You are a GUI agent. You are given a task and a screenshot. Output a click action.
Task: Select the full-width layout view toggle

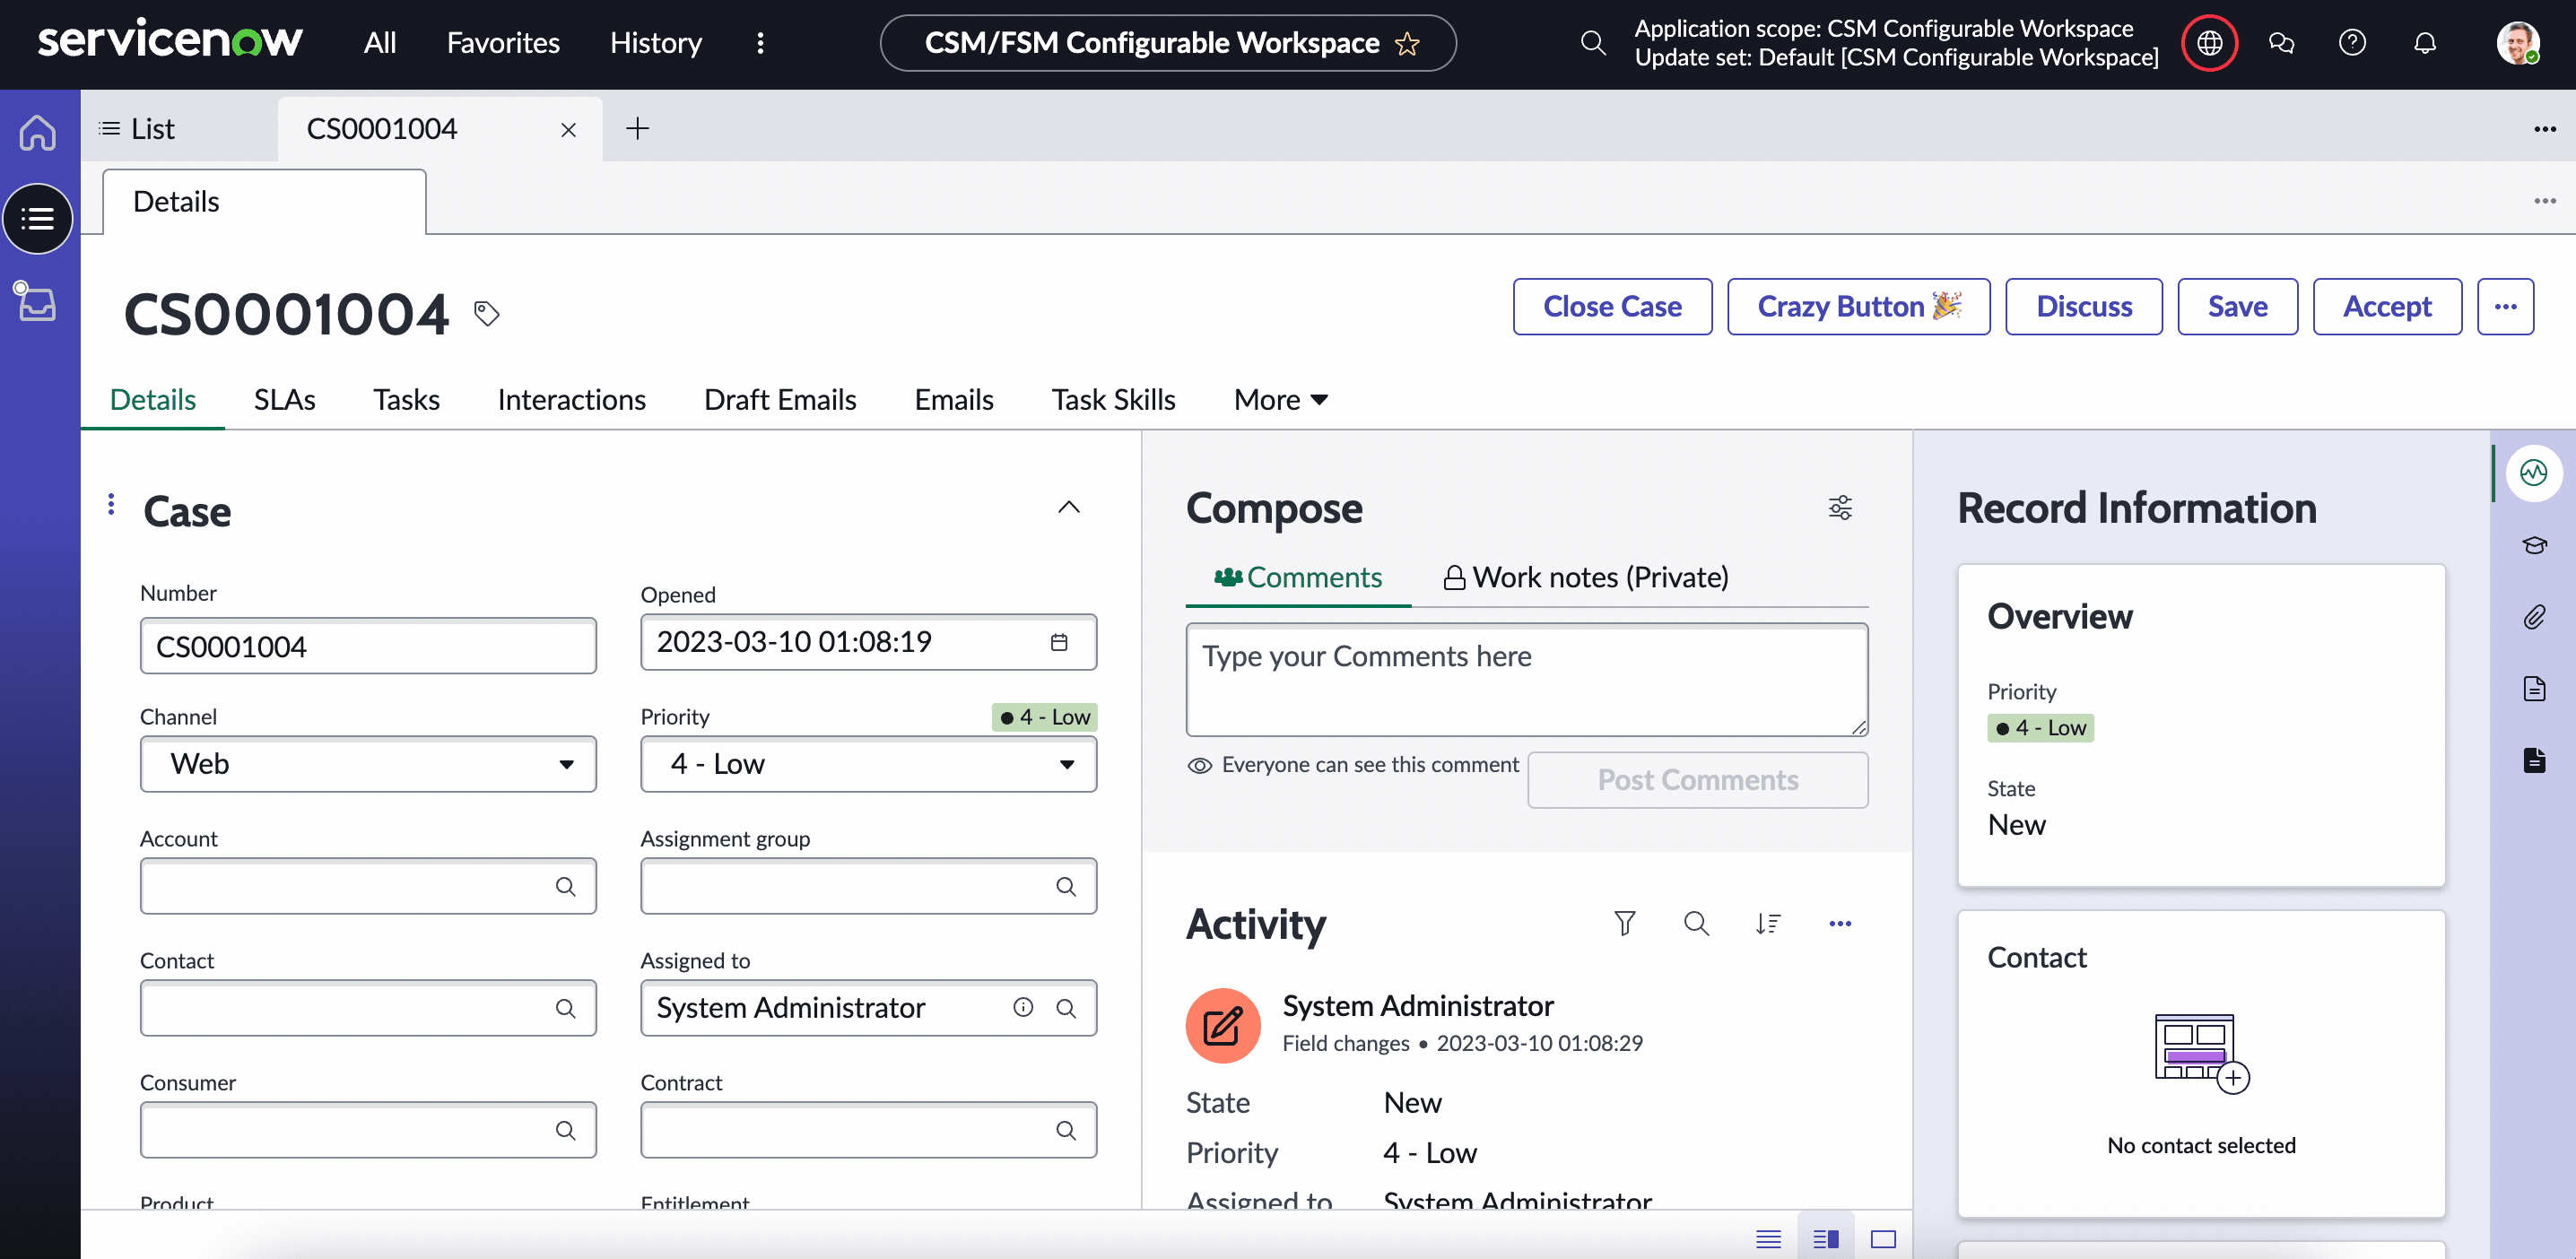coord(1883,1239)
